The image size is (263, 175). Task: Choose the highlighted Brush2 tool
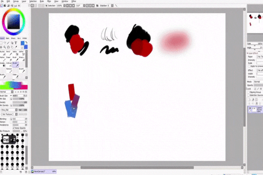click(x=16, y=65)
